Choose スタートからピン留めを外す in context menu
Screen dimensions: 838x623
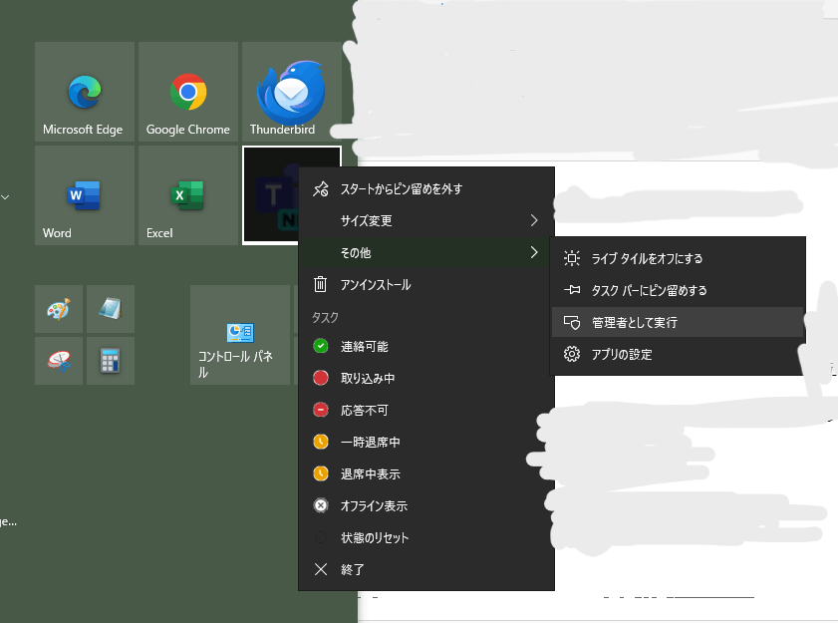point(426,188)
